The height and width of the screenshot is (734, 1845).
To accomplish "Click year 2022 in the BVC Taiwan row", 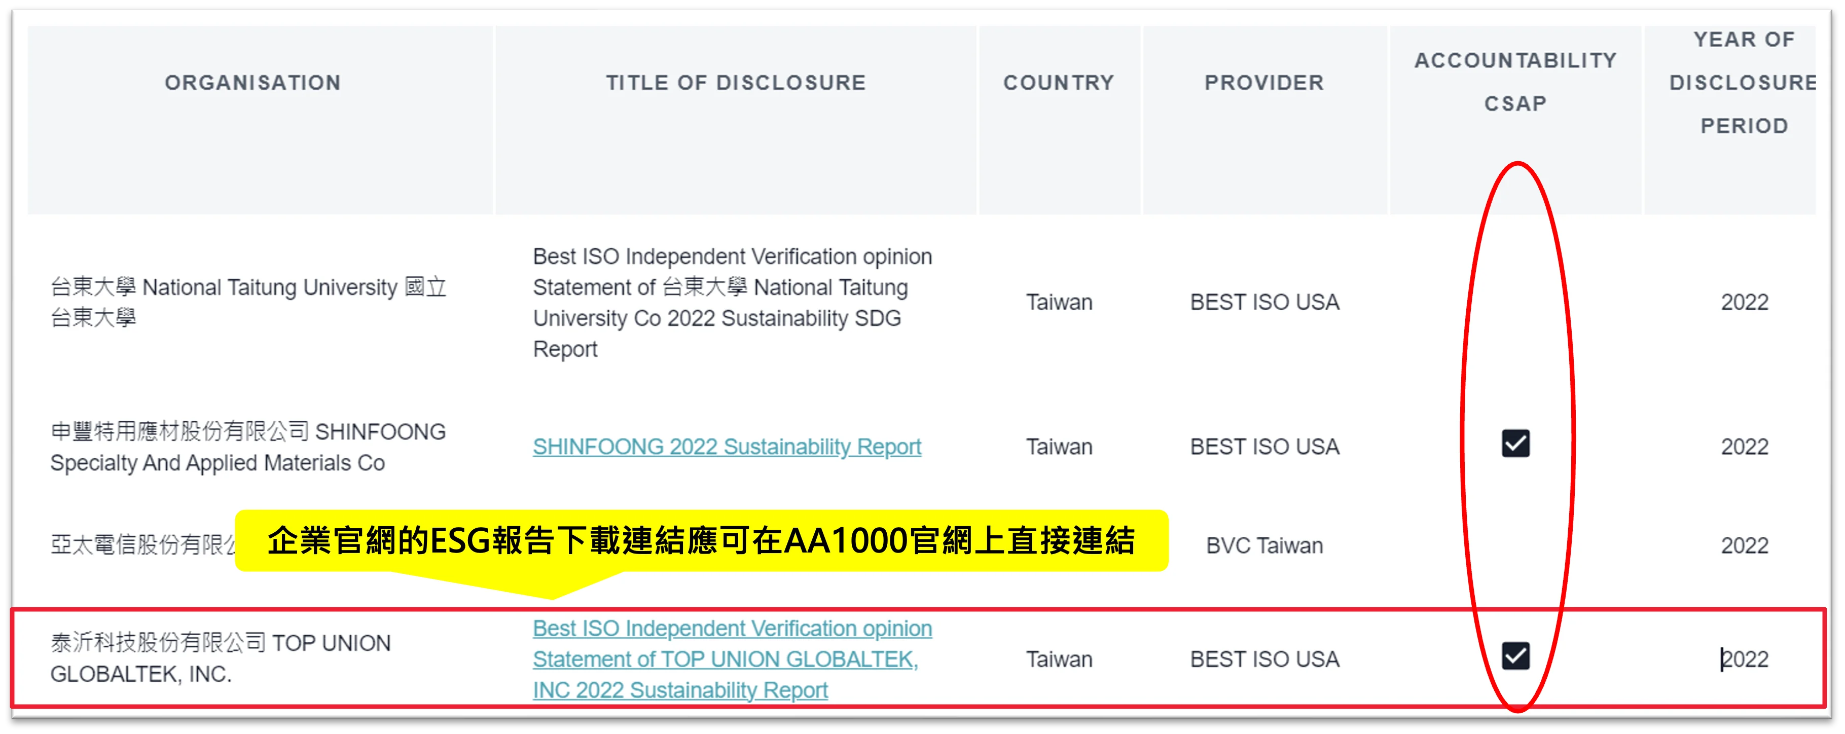I will pyautogui.click(x=1745, y=545).
